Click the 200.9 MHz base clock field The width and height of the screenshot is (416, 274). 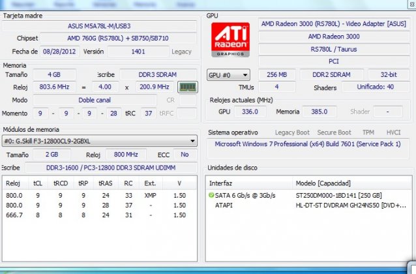pyautogui.click(x=155, y=87)
